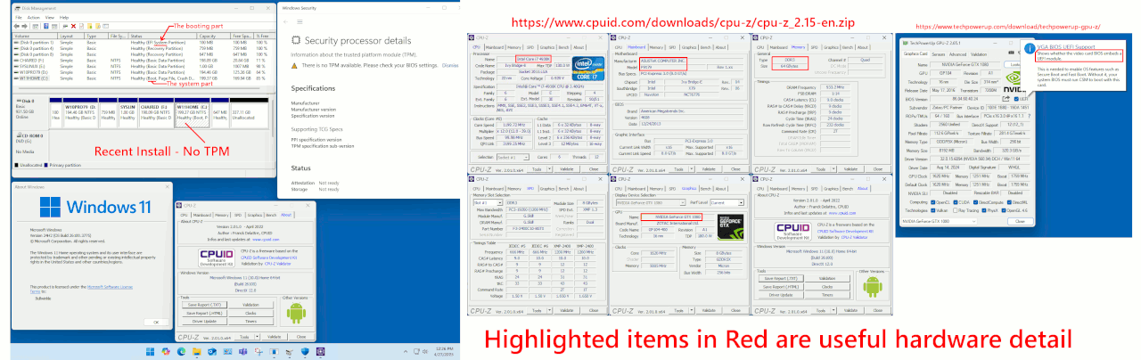Show hidden icons chevron in system tray
The height and width of the screenshot is (360, 1141).
coord(406,351)
